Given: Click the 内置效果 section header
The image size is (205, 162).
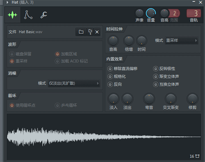Looking at the screenshot, I should coord(114,59).
